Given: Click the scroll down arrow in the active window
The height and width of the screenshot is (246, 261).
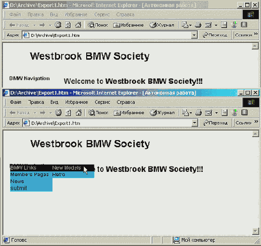Looking at the screenshot, I should pos(255,231).
